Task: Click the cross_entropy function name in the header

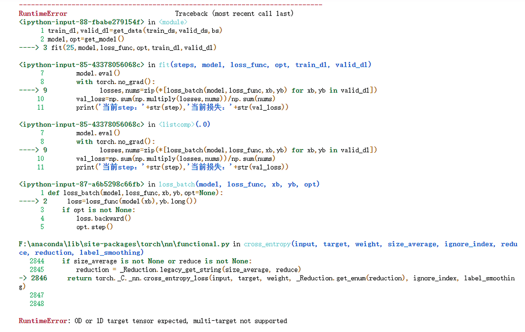Action: 267,244
